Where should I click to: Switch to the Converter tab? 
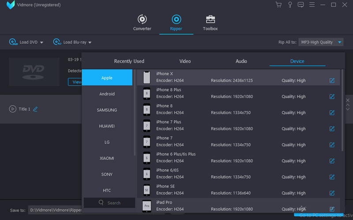(142, 23)
